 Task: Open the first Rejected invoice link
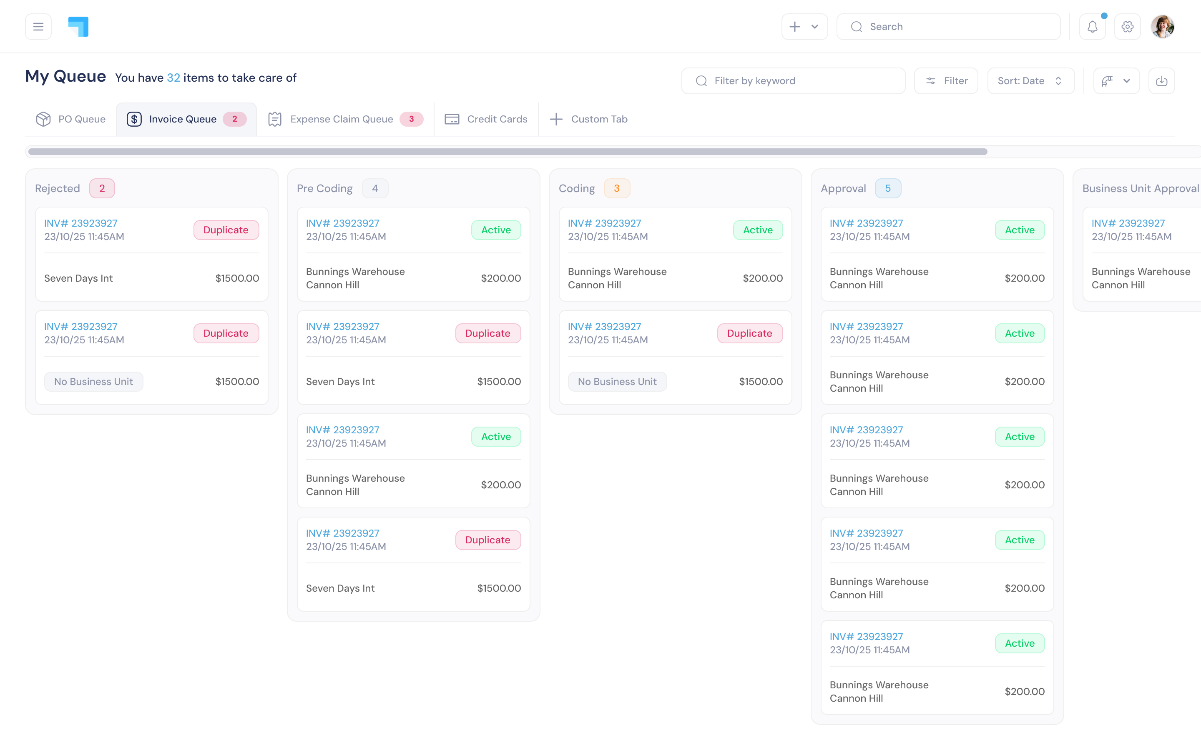pyautogui.click(x=81, y=223)
